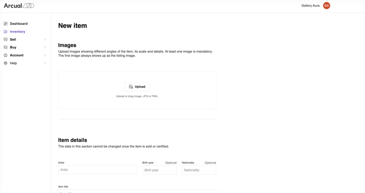Click the Buy sidebar icon
Screen dimensions: 365x193
coord(6,47)
